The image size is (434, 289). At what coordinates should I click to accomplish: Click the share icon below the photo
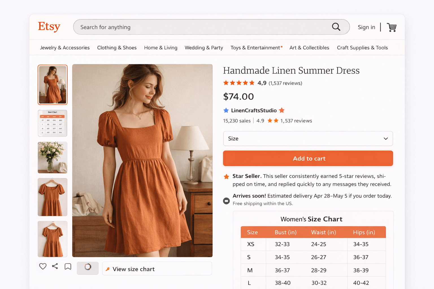(55, 266)
